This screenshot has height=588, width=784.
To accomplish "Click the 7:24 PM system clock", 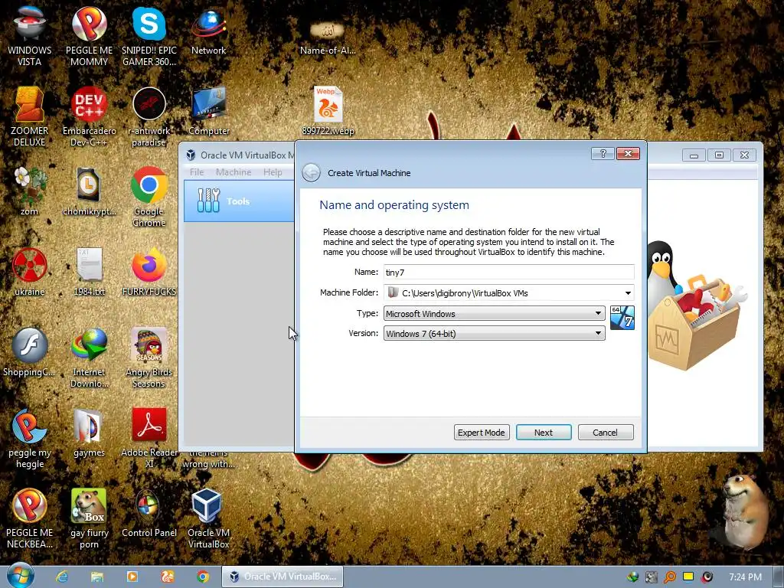I will 745,577.
